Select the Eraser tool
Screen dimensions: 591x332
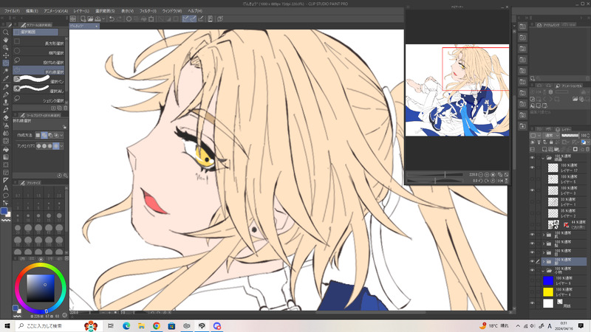point(6,118)
